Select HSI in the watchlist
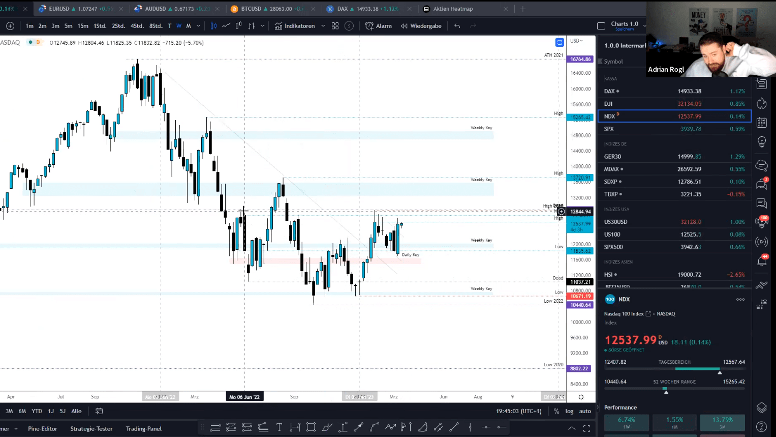The height and width of the screenshot is (437, 776). (x=674, y=275)
